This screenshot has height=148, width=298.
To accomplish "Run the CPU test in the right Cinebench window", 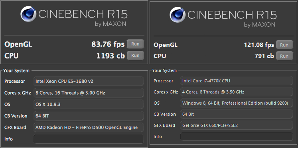I will pyautogui.click(x=284, y=56).
